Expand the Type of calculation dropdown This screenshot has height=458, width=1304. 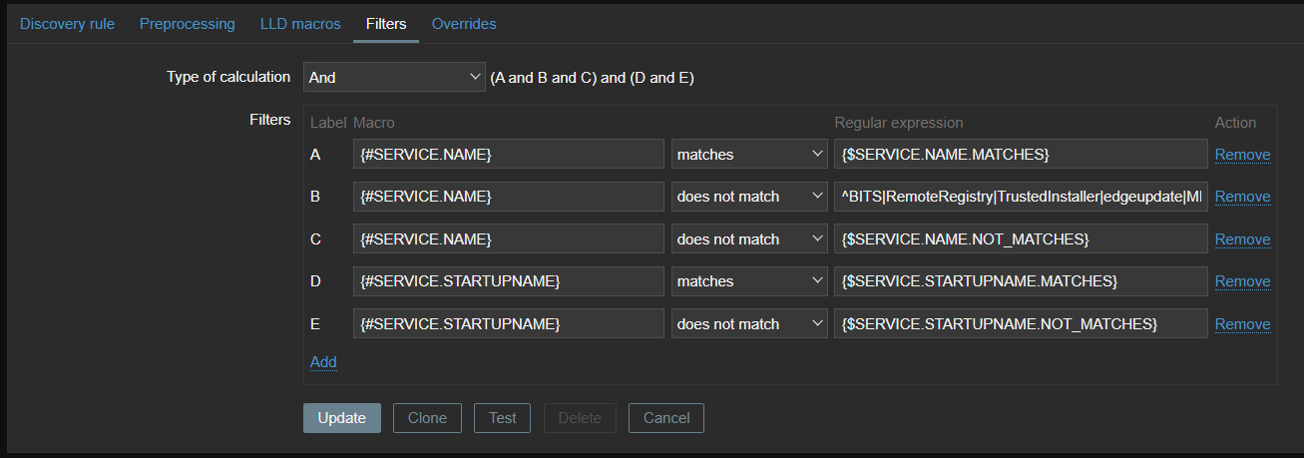point(394,77)
